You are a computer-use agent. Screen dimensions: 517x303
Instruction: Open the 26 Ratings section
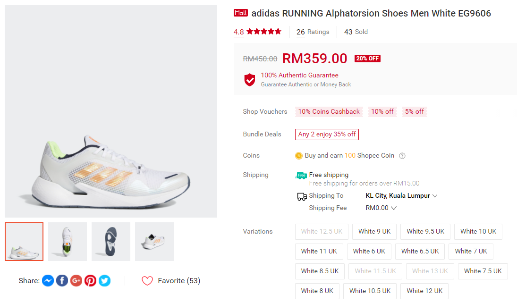pos(313,32)
